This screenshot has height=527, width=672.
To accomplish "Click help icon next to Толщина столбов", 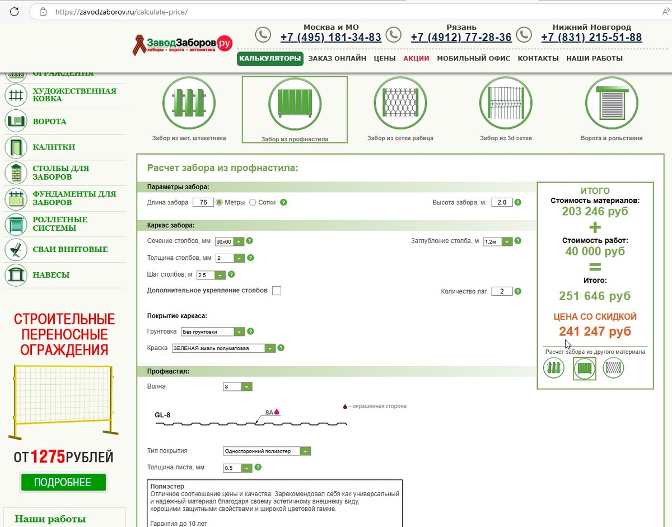I will click(x=250, y=258).
